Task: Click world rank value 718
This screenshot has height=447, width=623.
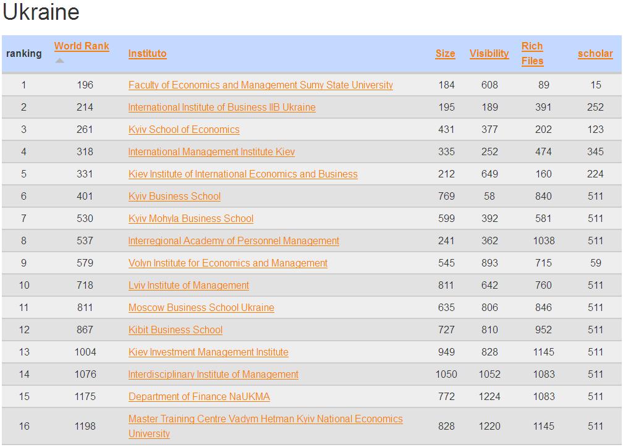Action: [85, 285]
